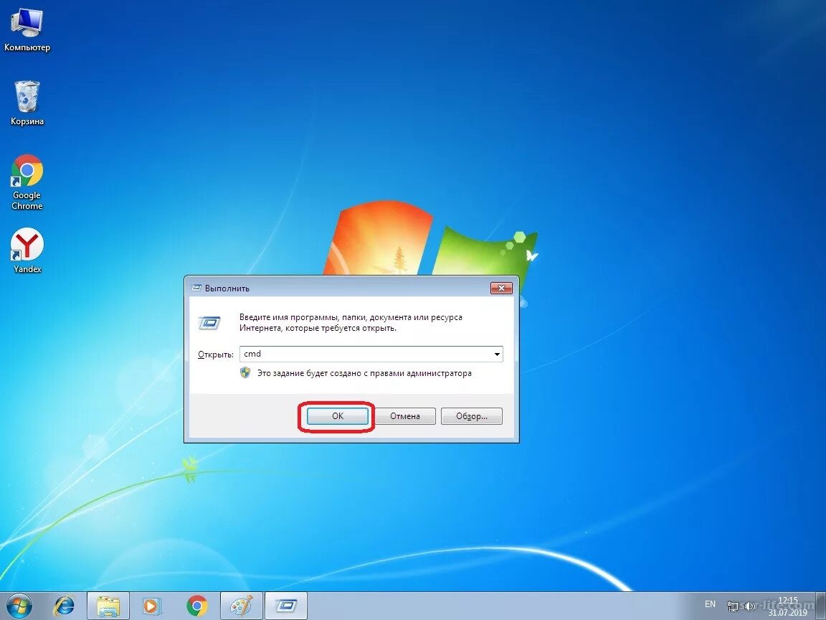Open the Paint taskbar button

(241, 606)
